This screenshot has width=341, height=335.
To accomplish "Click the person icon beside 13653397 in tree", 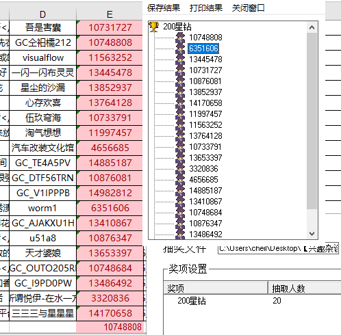I will coord(180,158).
